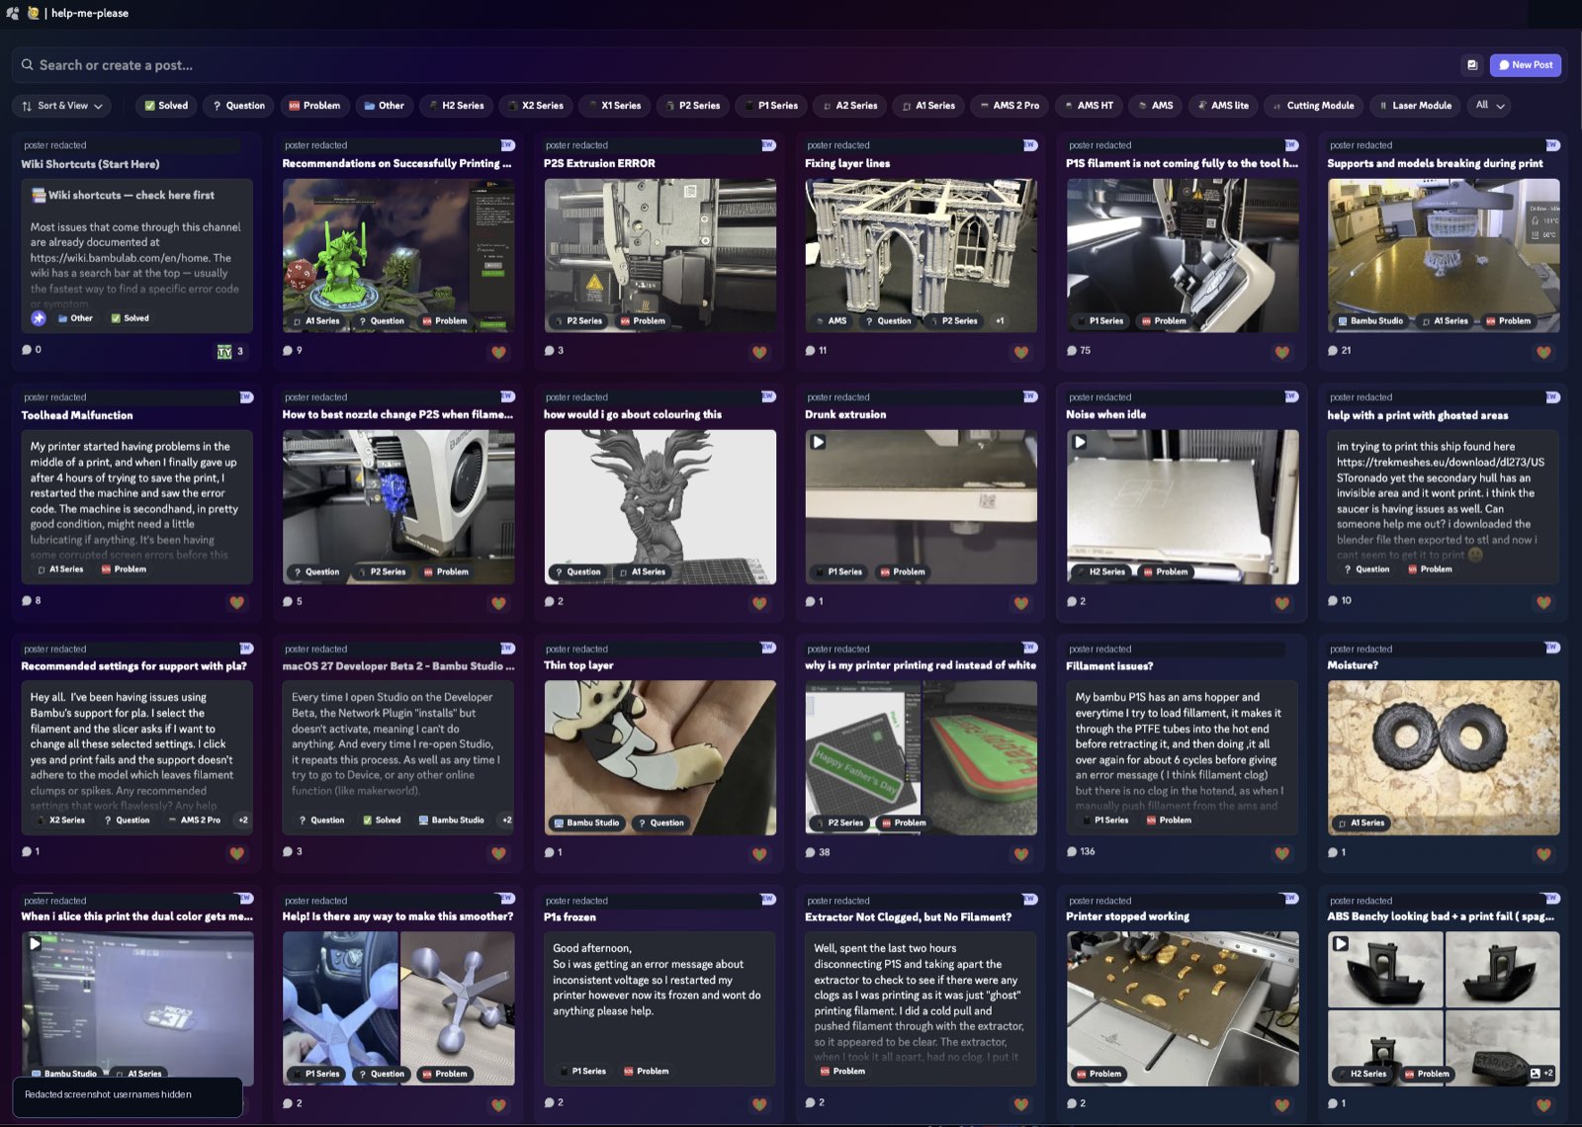Click the AMS tag on 'Fixing layer lines' card
The width and height of the screenshot is (1582, 1127).
pyautogui.click(x=831, y=321)
